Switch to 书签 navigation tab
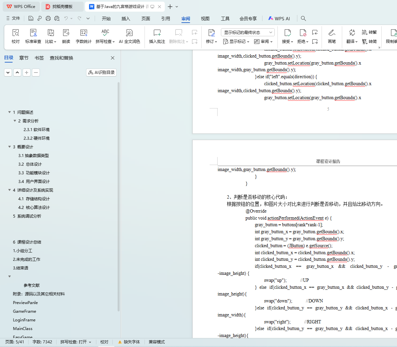 39,58
